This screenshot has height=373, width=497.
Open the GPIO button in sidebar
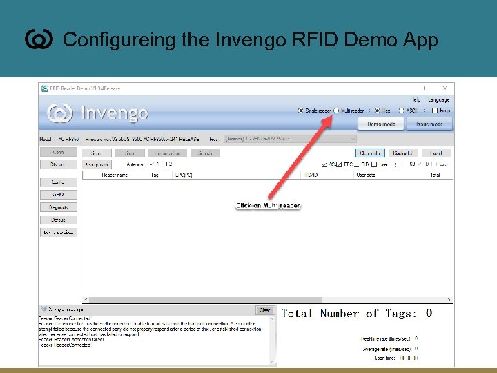pos(58,194)
